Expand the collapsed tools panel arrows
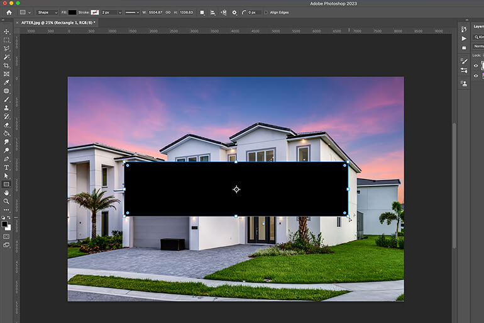Image resolution: width=484 pixels, height=323 pixels. tap(3, 20)
